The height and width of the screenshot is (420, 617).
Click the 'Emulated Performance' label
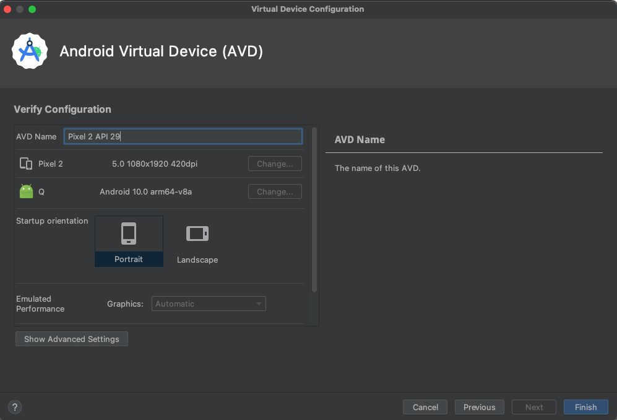pos(40,304)
